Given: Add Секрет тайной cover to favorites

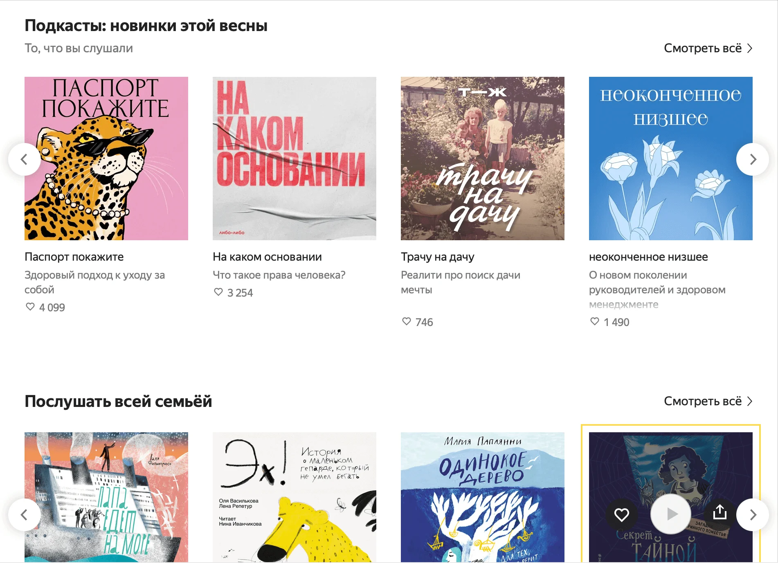Looking at the screenshot, I should click(621, 514).
